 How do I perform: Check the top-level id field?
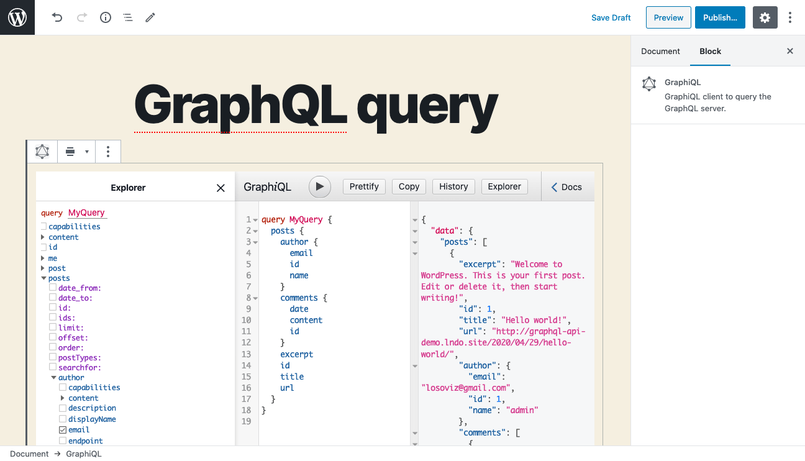click(44, 247)
